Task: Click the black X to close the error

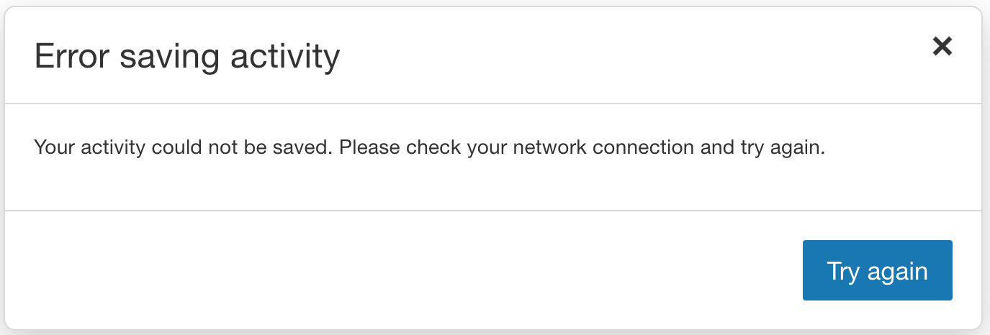Action: (x=942, y=47)
